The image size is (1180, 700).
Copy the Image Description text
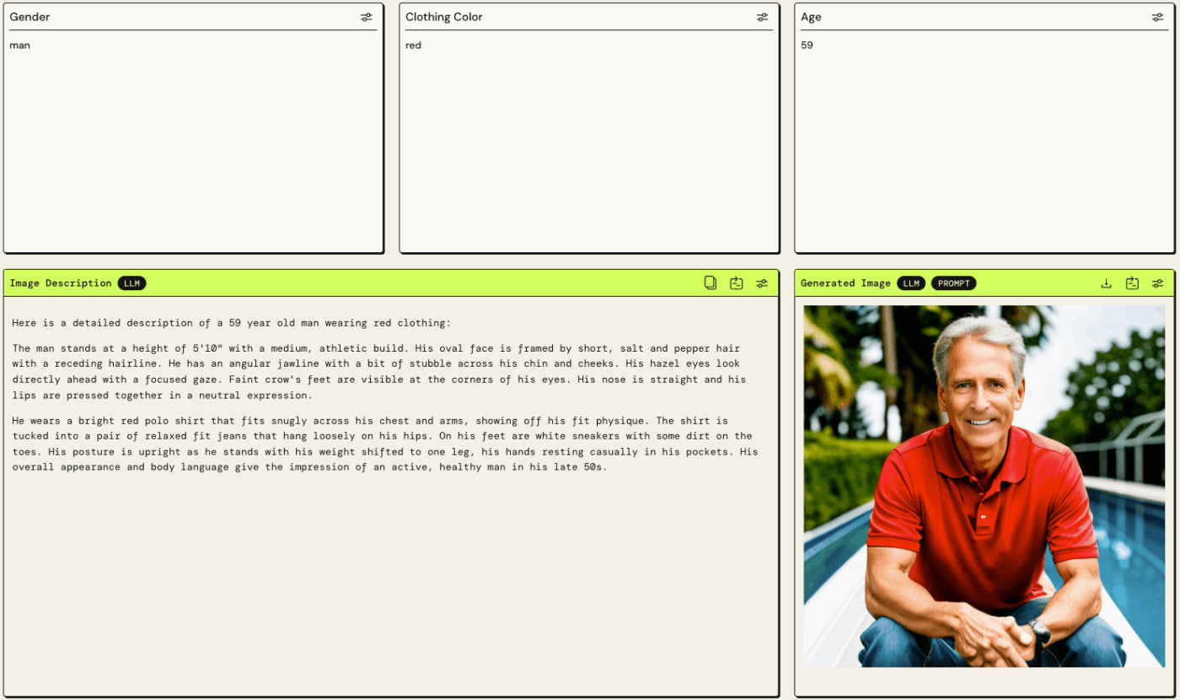(711, 283)
